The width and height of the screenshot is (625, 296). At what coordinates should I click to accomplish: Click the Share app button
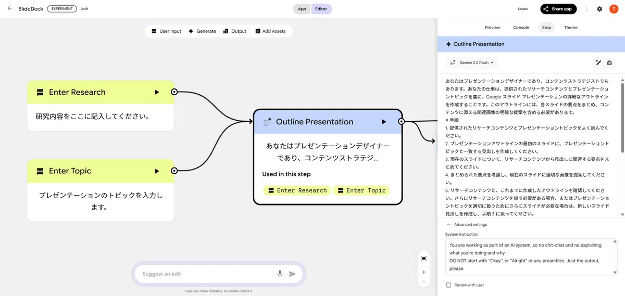[x=558, y=9]
